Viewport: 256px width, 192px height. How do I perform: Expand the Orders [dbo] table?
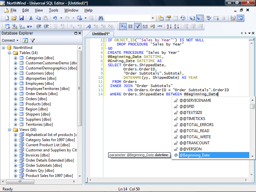[15, 99]
